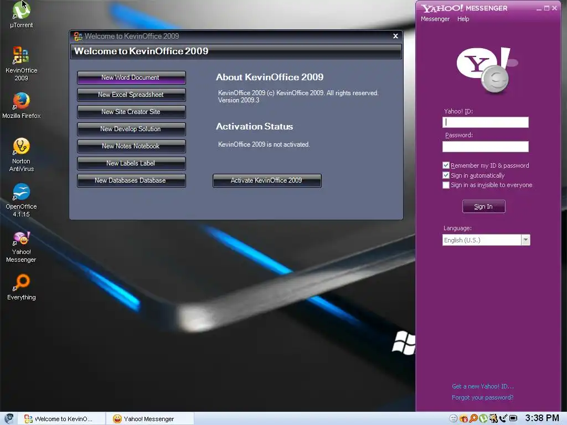Click the Norton warning tray icon
The image size is (567, 425).
[x=463, y=418]
